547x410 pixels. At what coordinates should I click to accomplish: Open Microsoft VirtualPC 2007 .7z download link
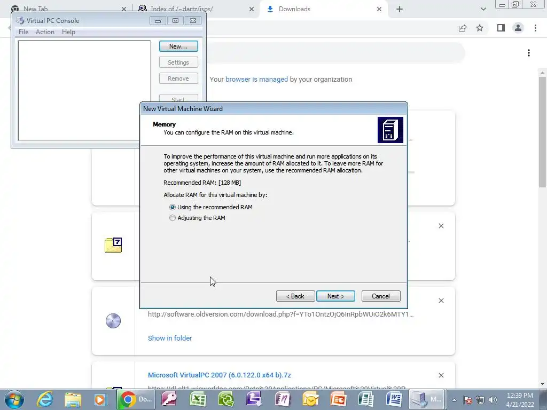[x=220, y=375]
